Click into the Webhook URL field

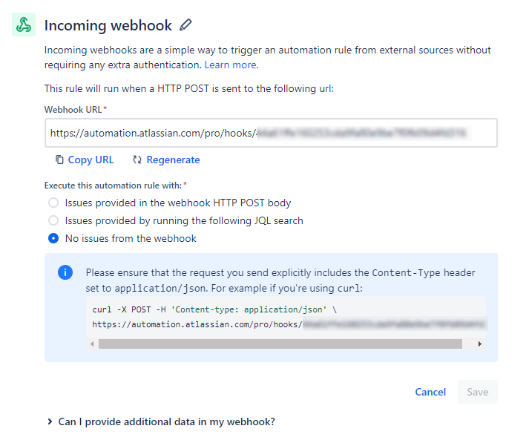point(271,133)
